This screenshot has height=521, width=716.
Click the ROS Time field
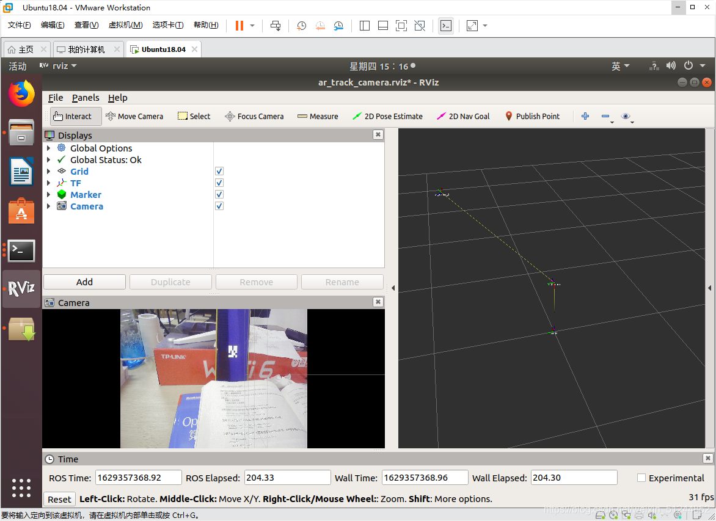[138, 478]
